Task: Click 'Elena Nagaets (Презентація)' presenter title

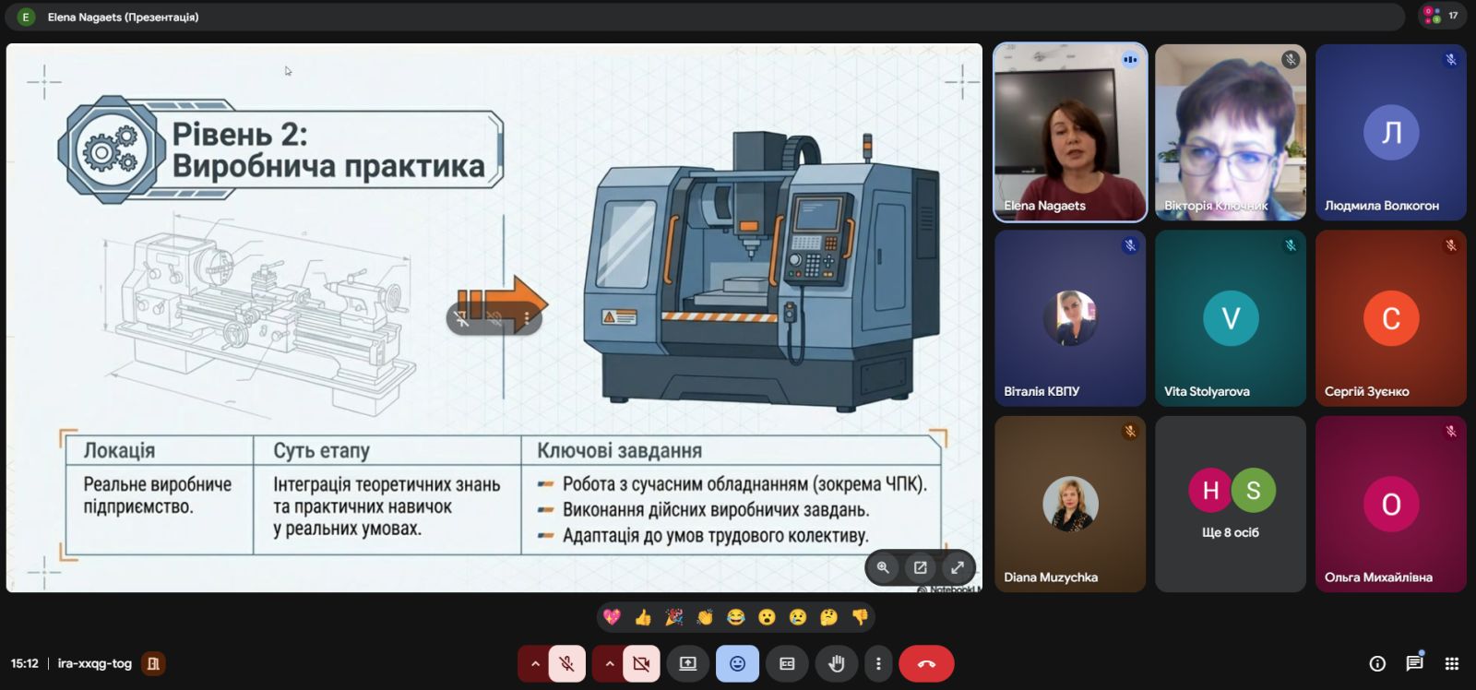Action: pyautogui.click(x=123, y=17)
